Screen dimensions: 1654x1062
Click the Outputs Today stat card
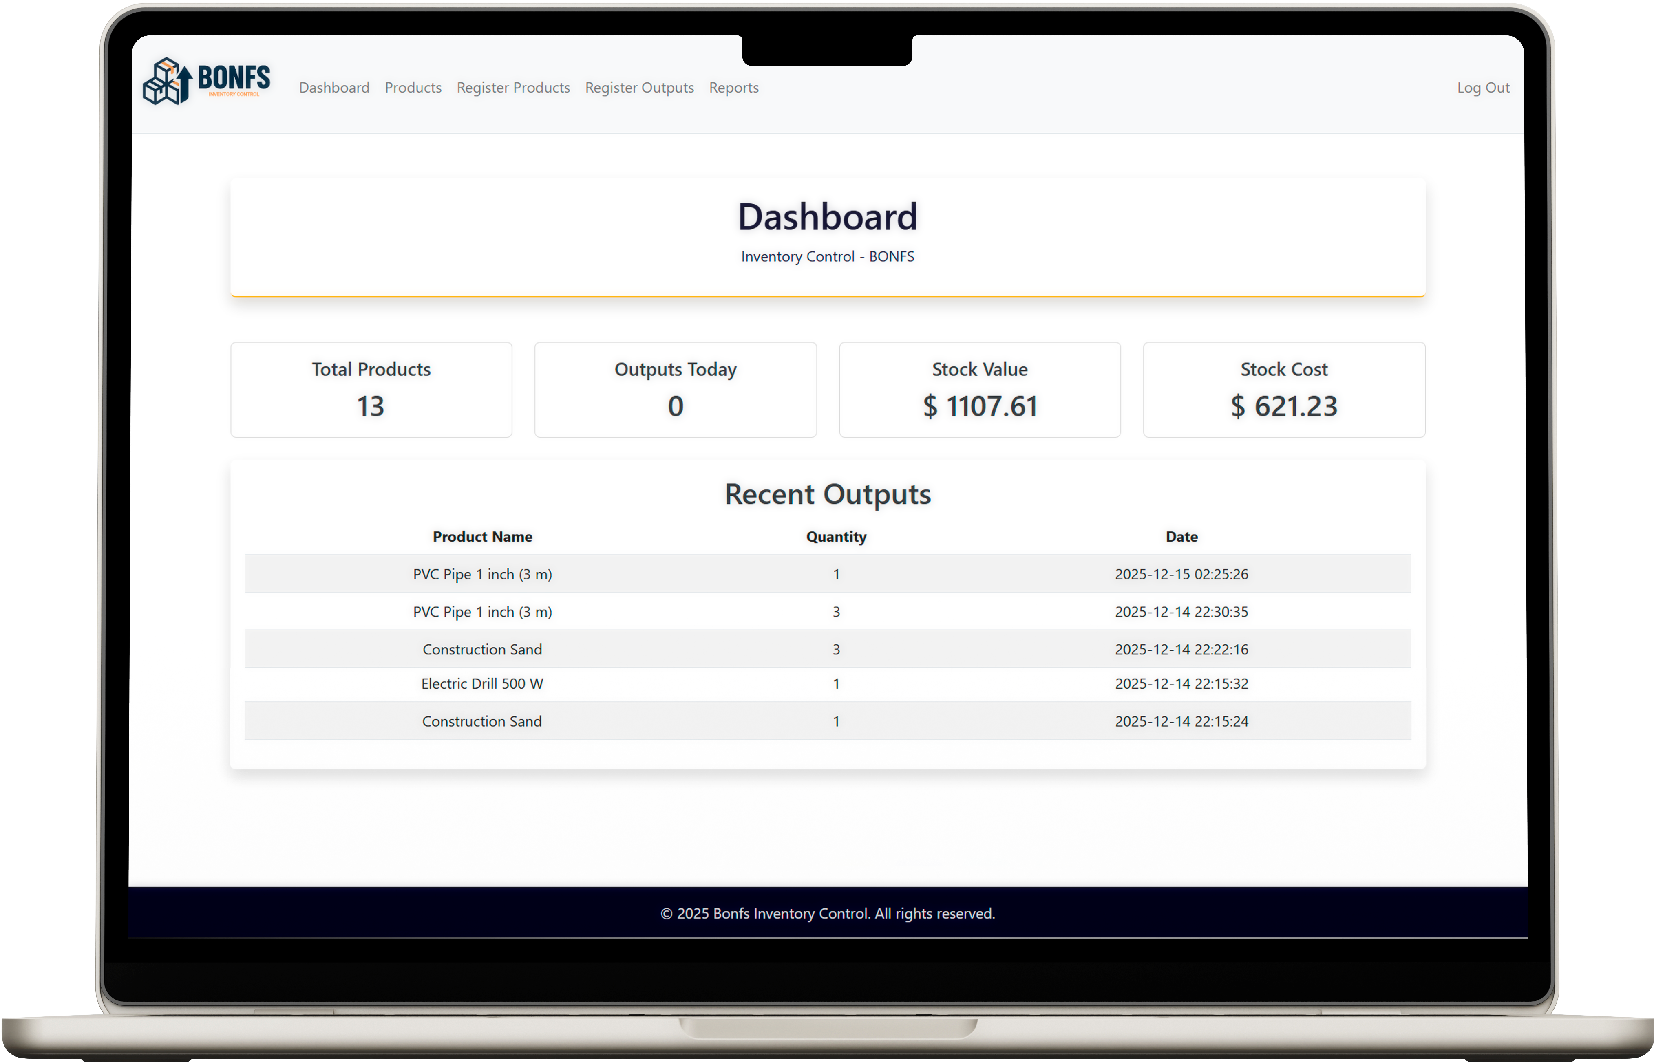pos(675,389)
